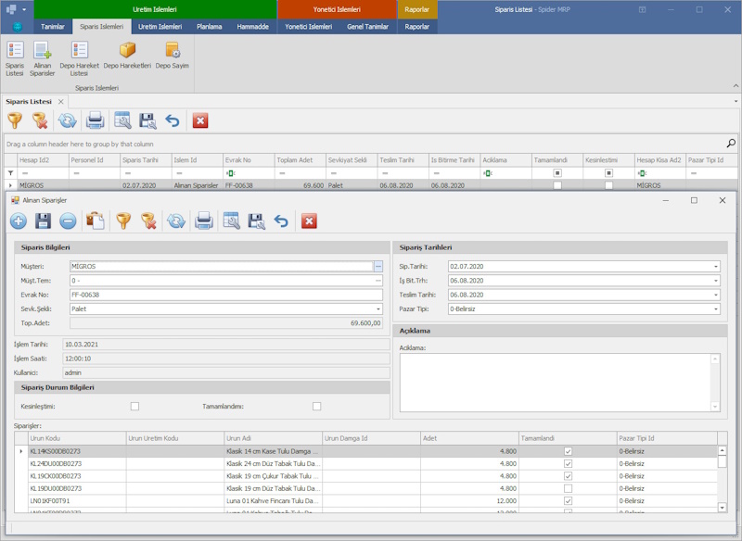Open Depo Hareket Listesi icon
This screenshot has height=541, width=742.
79,59
